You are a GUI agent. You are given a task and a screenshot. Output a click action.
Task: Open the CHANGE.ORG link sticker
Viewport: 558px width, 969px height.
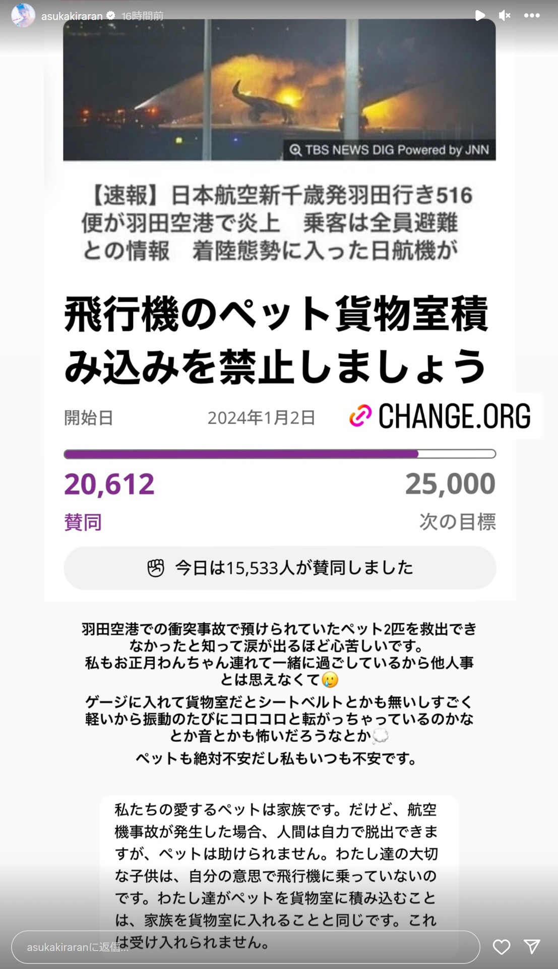(x=441, y=416)
